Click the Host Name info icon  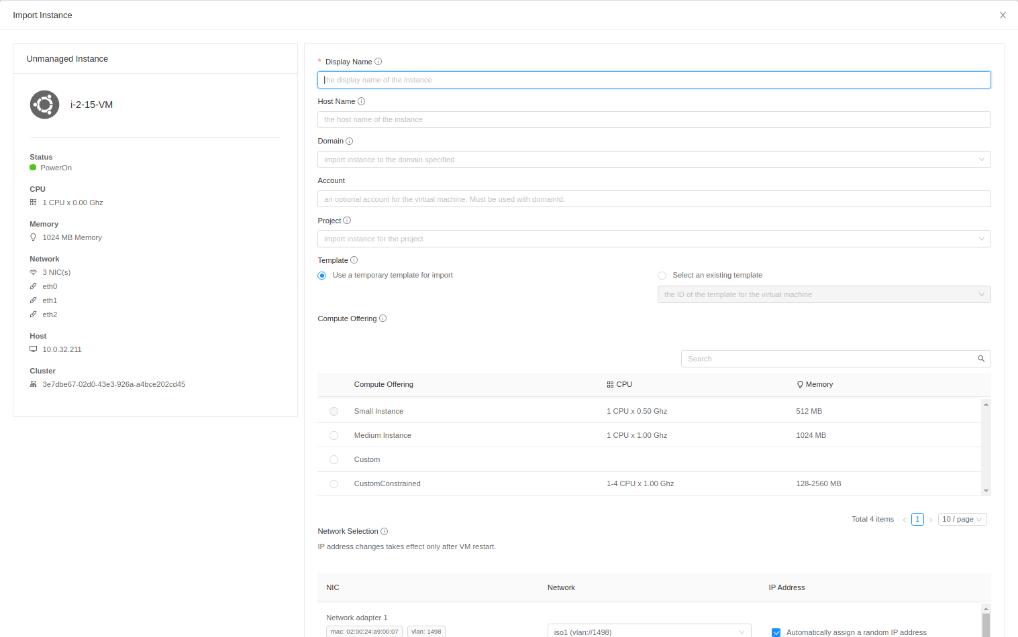pos(362,101)
